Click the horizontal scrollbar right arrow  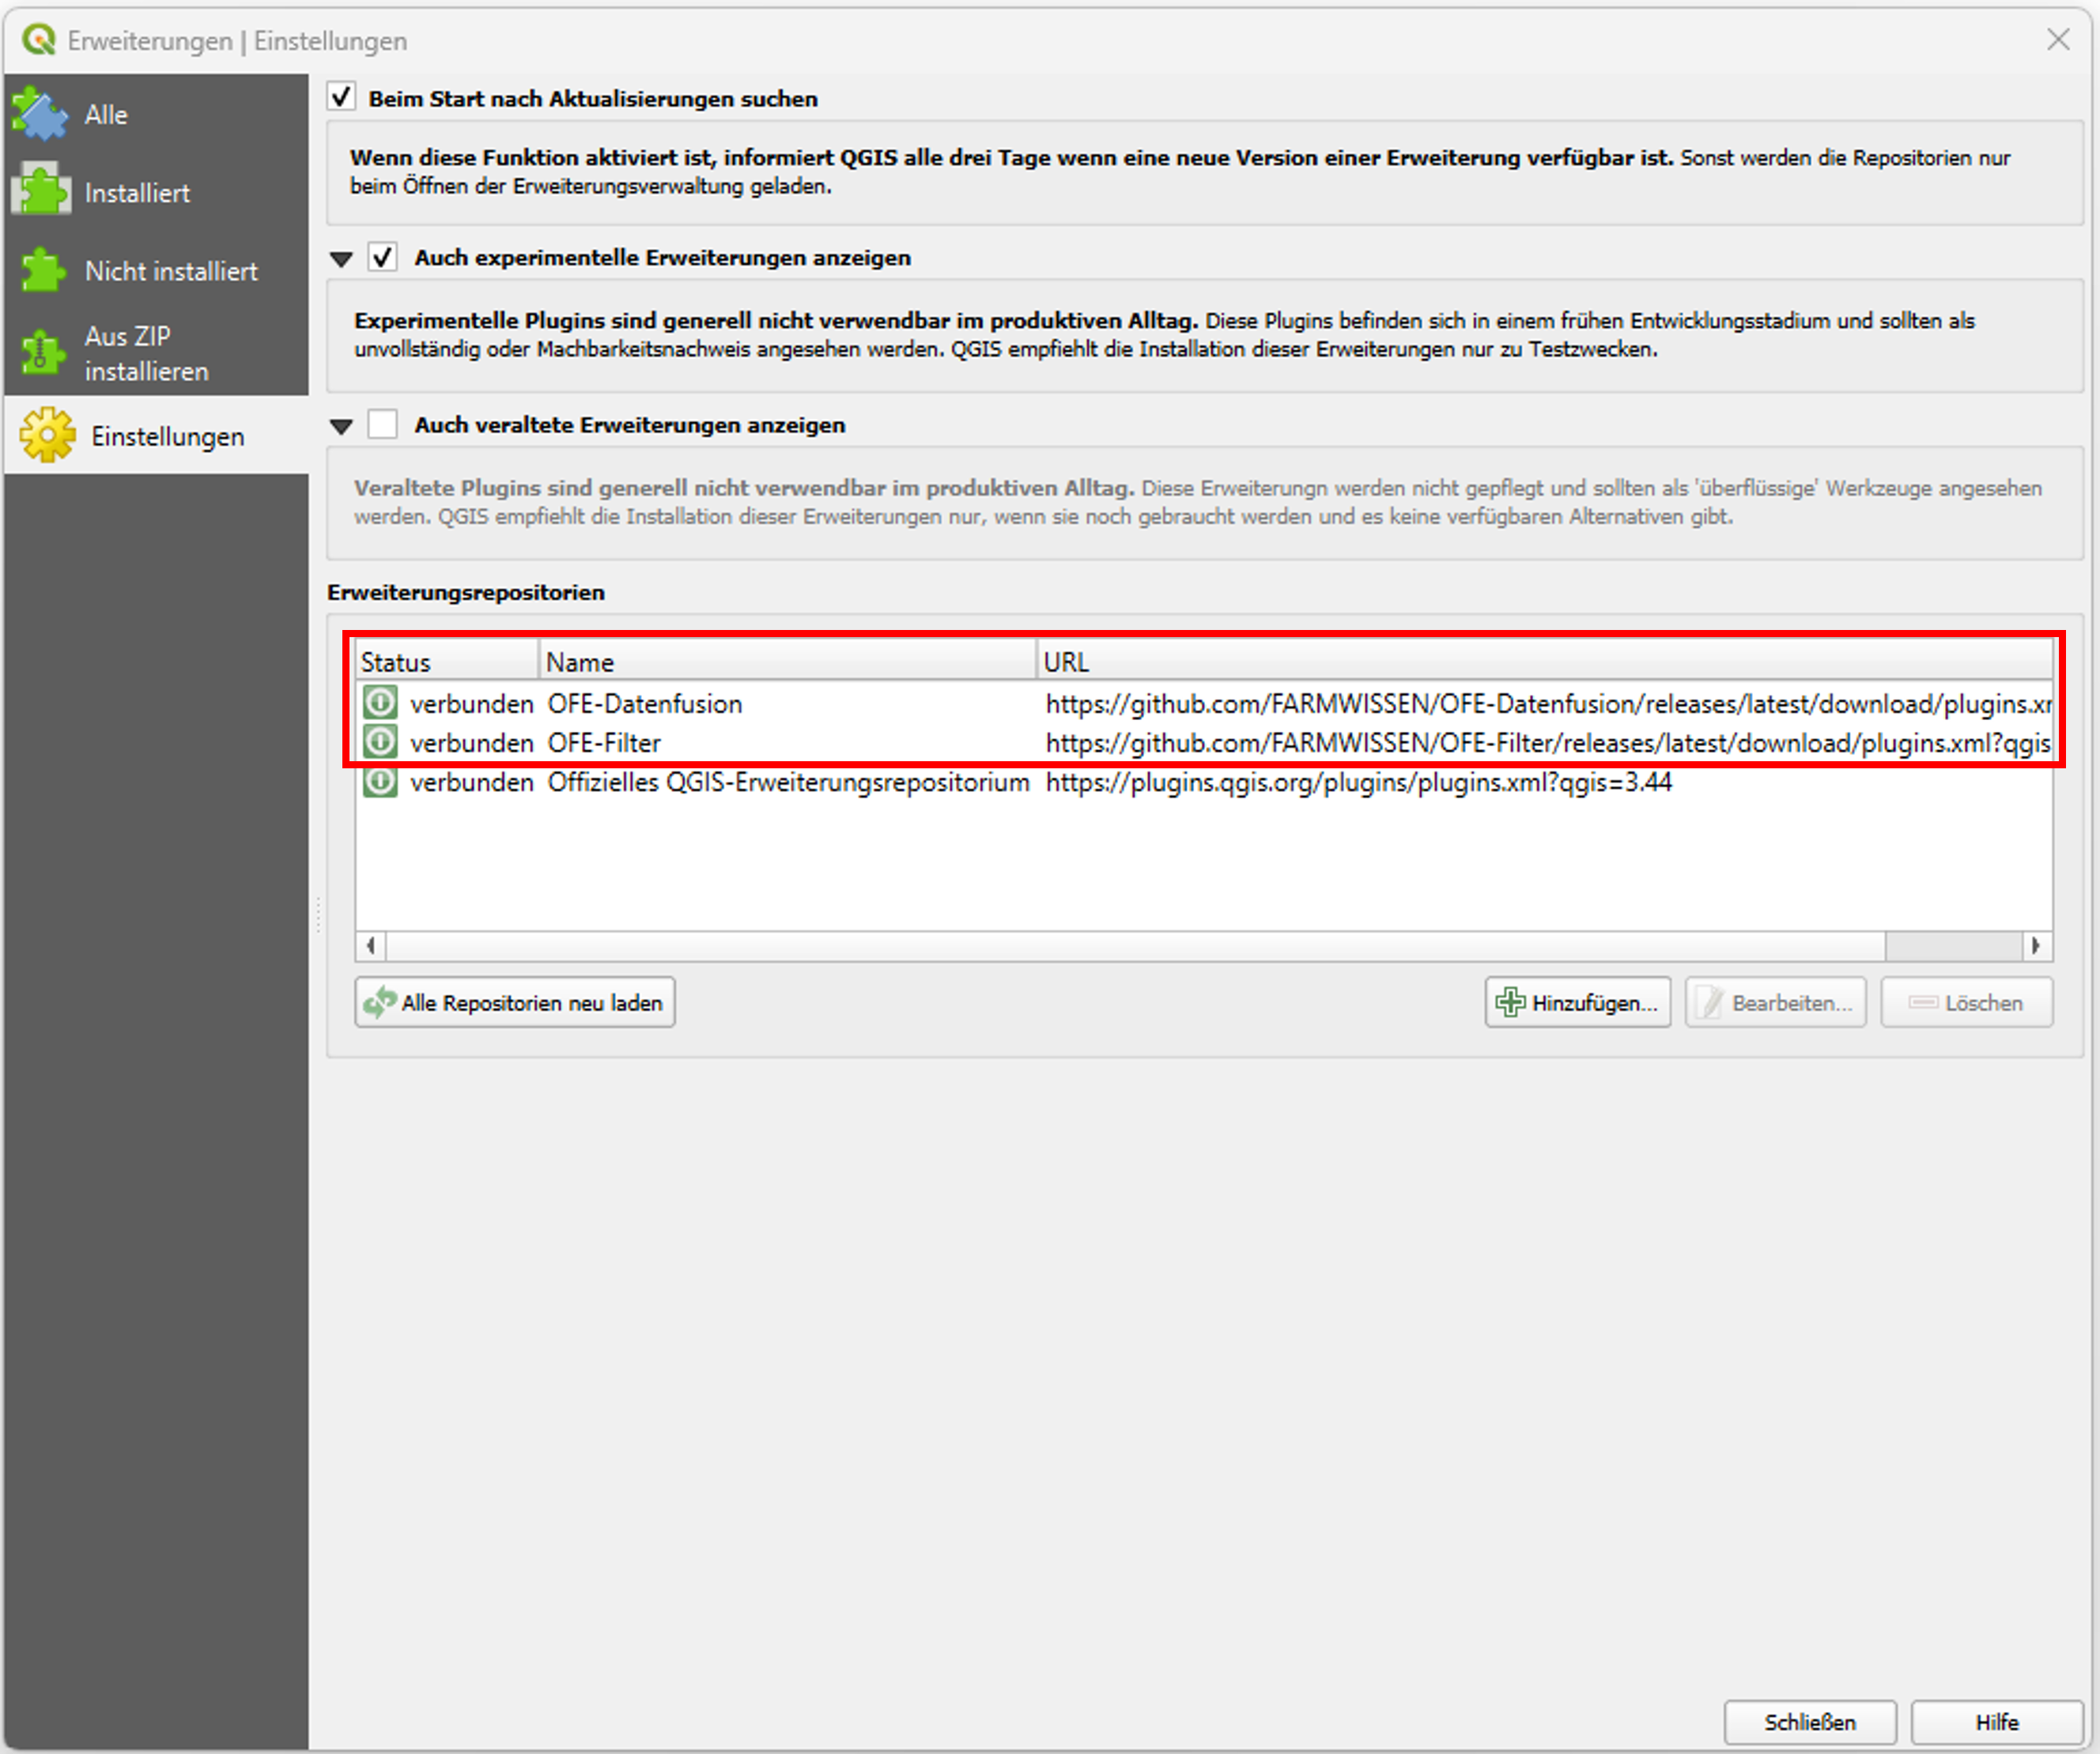(x=2036, y=946)
